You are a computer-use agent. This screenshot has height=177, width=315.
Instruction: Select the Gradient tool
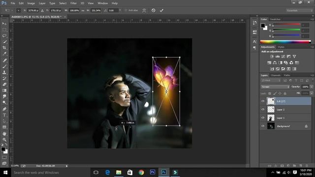[x=4, y=90]
